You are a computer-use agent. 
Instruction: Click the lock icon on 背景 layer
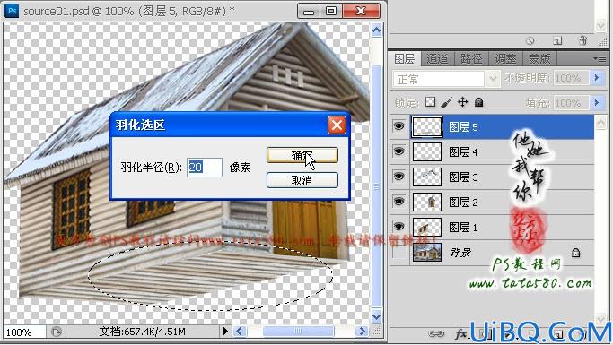(x=575, y=253)
